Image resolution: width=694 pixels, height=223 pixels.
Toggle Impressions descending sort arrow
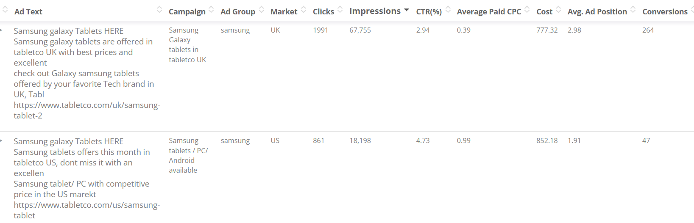pos(407,10)
